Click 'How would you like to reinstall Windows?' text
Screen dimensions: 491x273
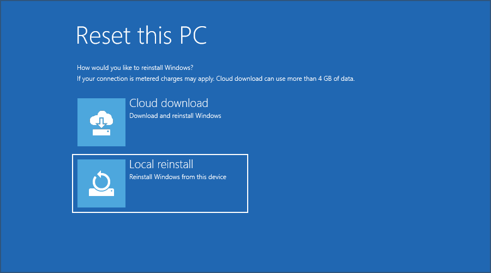click(135, 68)
